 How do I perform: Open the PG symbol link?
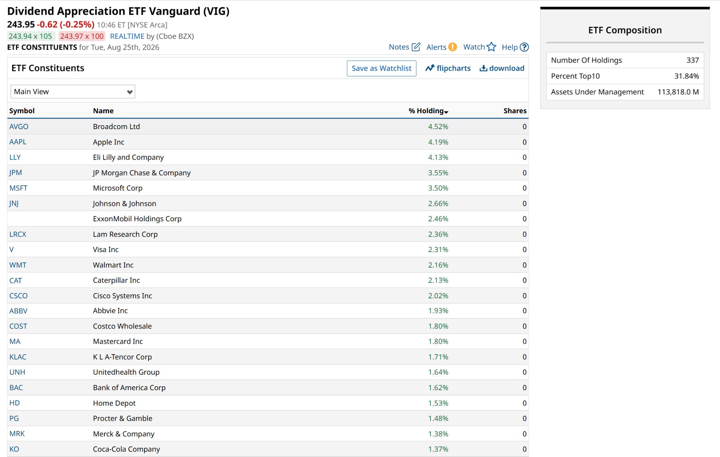tap(14, 419)
